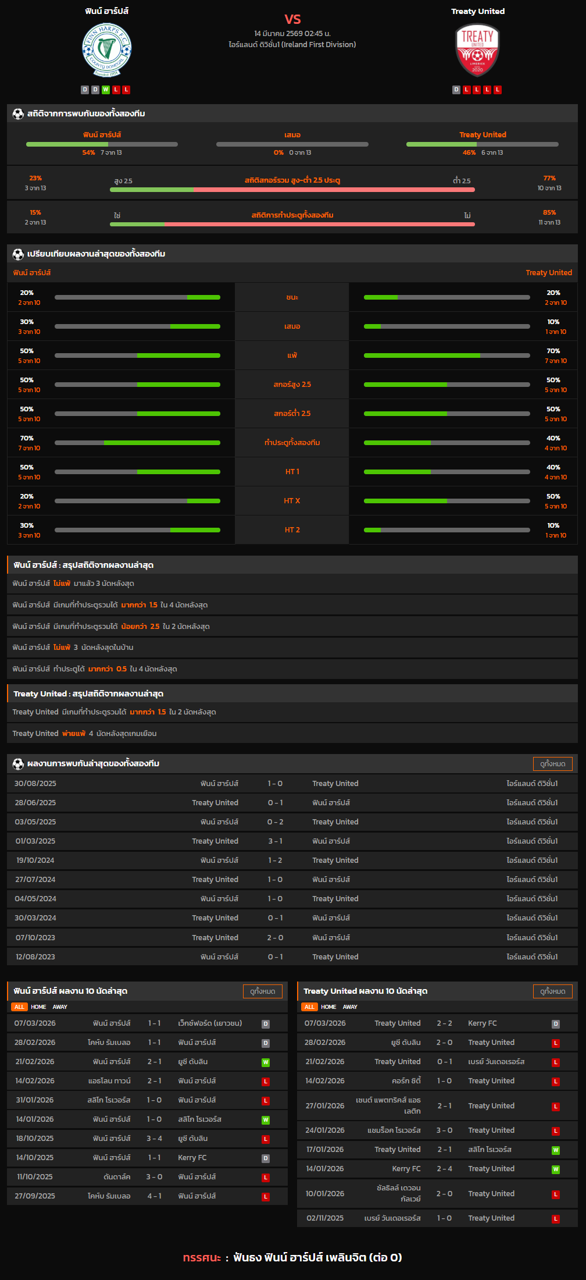Switch to HOME tab in Treaty United panel
Image resolution: width=586 pixels, height=1280 pixels.
tap(328, 1007)
